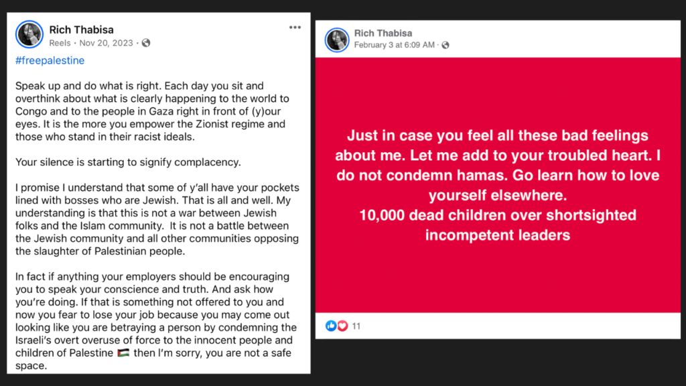686x386 pixels.
Task: Click the Like and Love reaction summary pile
Action: 337,326
